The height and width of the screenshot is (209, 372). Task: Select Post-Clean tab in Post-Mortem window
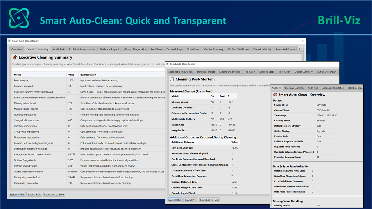point(285,72)
